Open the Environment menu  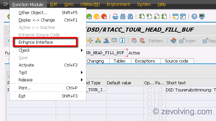[x=118, y=4]
